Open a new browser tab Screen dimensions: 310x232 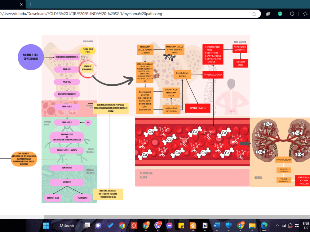point(29,5)
